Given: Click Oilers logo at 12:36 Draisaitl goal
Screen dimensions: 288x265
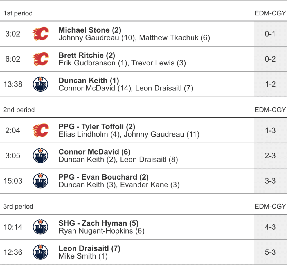Looking at the screenshot, I should tap(40, 252).
